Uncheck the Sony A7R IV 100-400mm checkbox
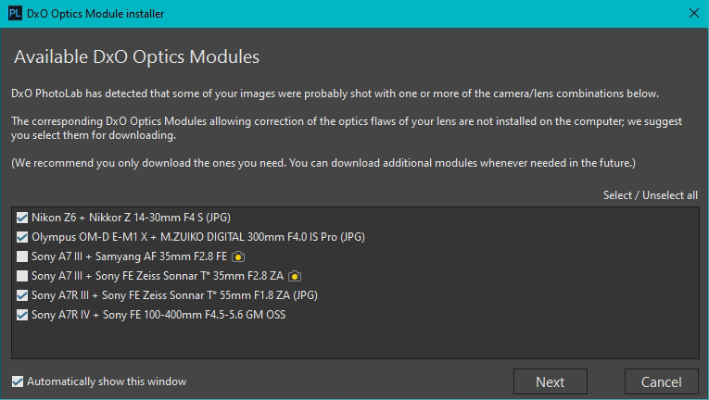 pyautogui.click(x=21, y=315)
